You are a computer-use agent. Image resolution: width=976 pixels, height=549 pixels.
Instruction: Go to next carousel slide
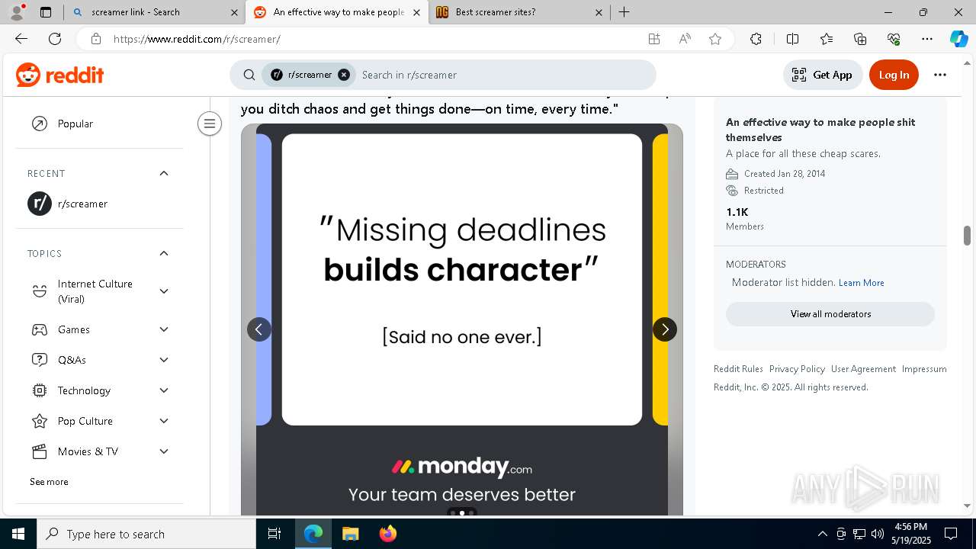tap(665, 329)
